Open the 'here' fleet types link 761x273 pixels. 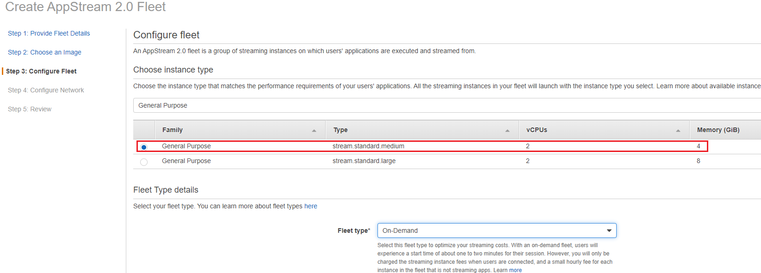click(311, 206)
